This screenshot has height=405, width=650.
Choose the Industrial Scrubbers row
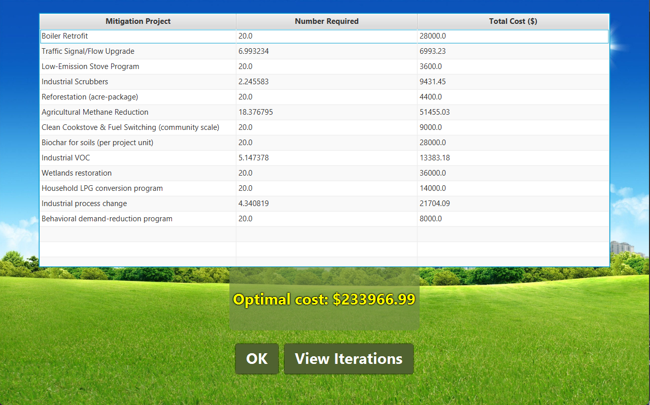click(75, 82)
